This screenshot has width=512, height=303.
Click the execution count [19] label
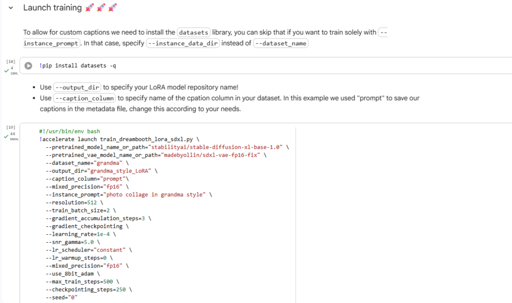(x=11, y=127)
